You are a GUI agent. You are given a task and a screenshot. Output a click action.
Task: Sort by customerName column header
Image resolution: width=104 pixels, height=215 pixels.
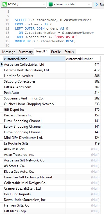coord(34,59)
